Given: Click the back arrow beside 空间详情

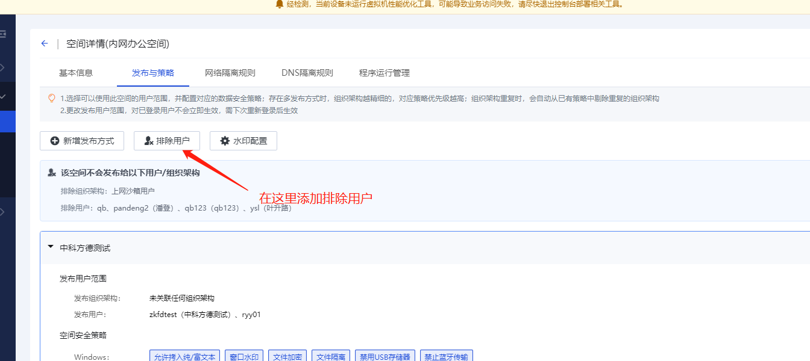Looking at the screenshot, I should tap(44, 44).
